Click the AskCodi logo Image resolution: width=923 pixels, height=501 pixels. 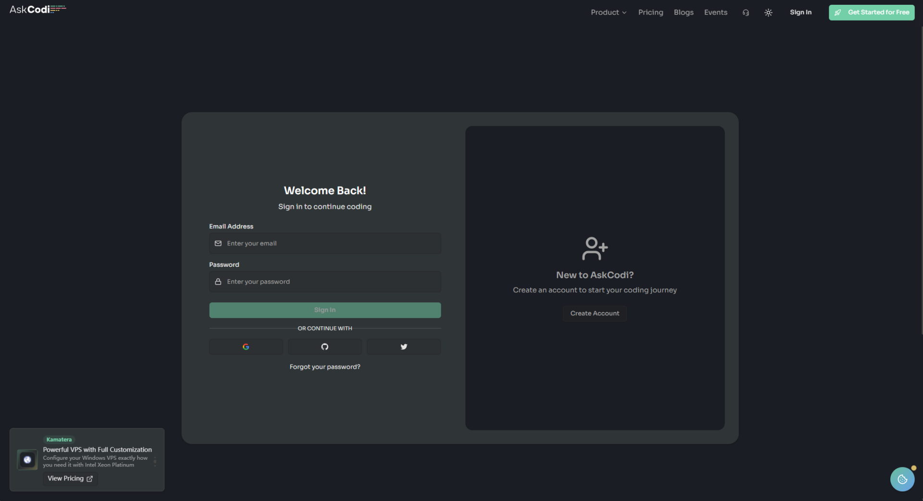point(37,10)
